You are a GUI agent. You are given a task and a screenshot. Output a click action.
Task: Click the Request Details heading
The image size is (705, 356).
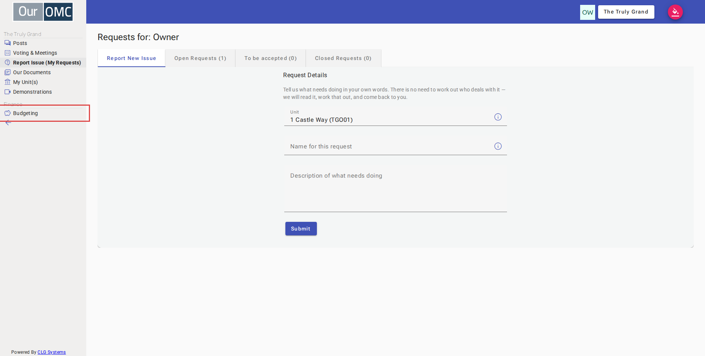click(x=305, y=75)
